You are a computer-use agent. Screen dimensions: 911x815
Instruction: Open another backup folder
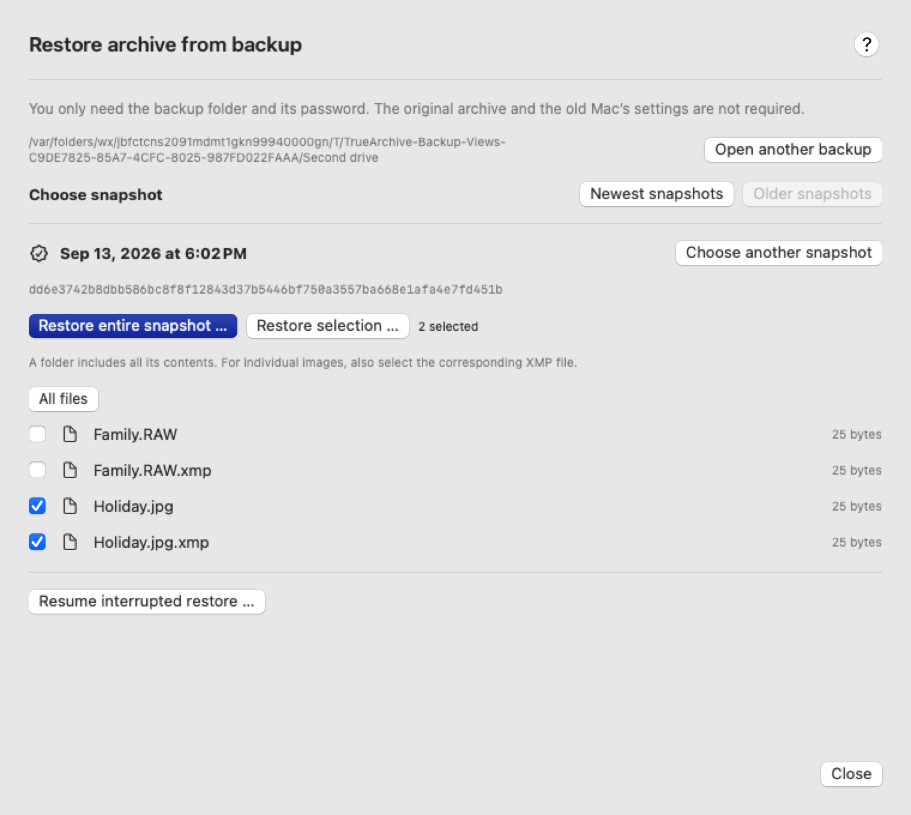click(793, 149)
